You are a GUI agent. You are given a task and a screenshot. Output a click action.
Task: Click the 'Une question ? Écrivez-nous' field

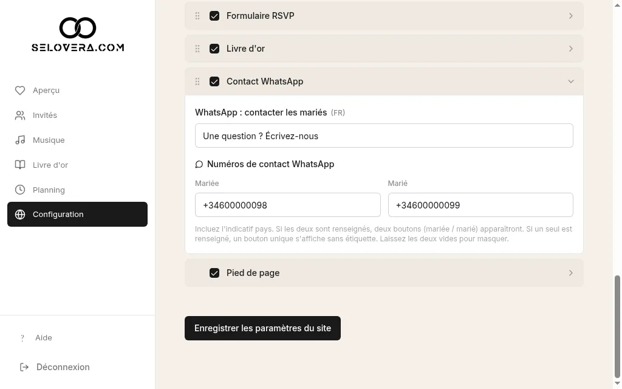pos(384,136)
